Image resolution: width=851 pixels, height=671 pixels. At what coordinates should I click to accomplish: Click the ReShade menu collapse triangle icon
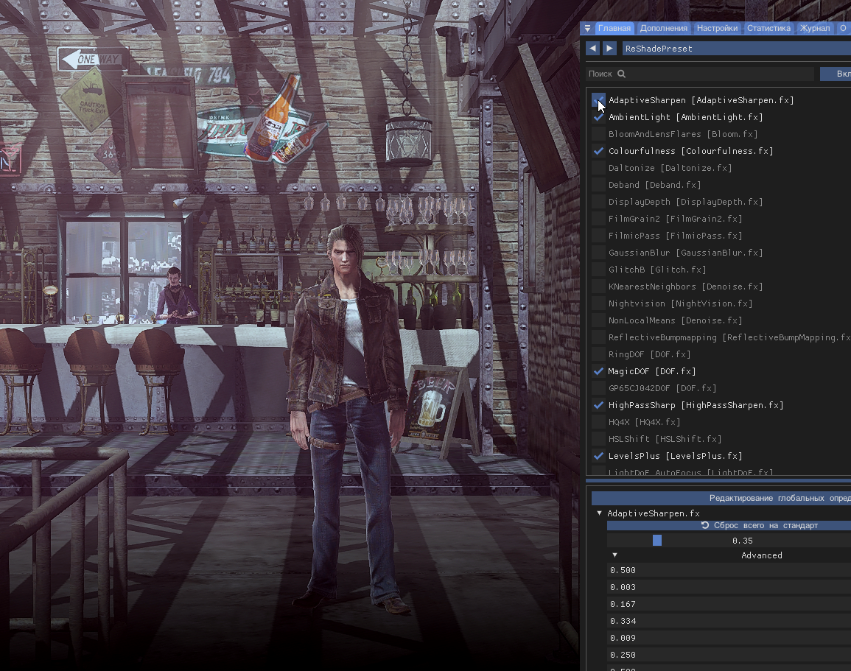[587, 29]
